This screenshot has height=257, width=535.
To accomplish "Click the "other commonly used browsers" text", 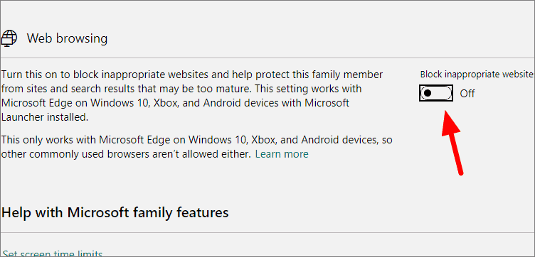I will [x=64, y=154].
